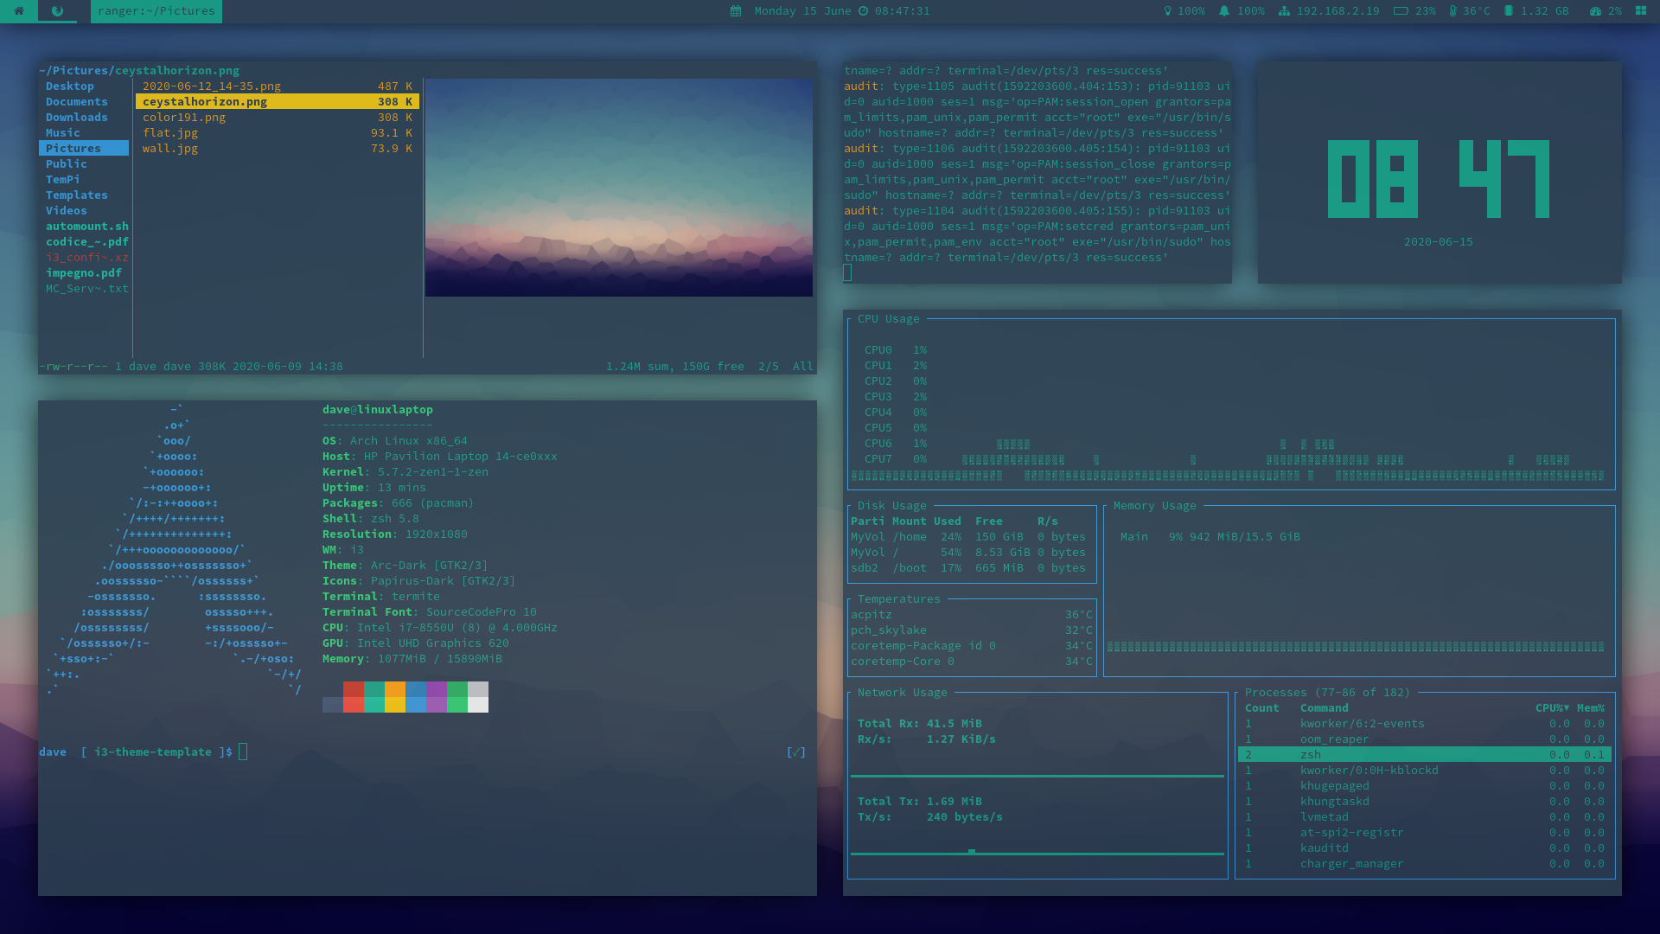Click the calendar icon beside Monday 15 June
Viewport: 1660px width, 934px height.
[734, 11]
